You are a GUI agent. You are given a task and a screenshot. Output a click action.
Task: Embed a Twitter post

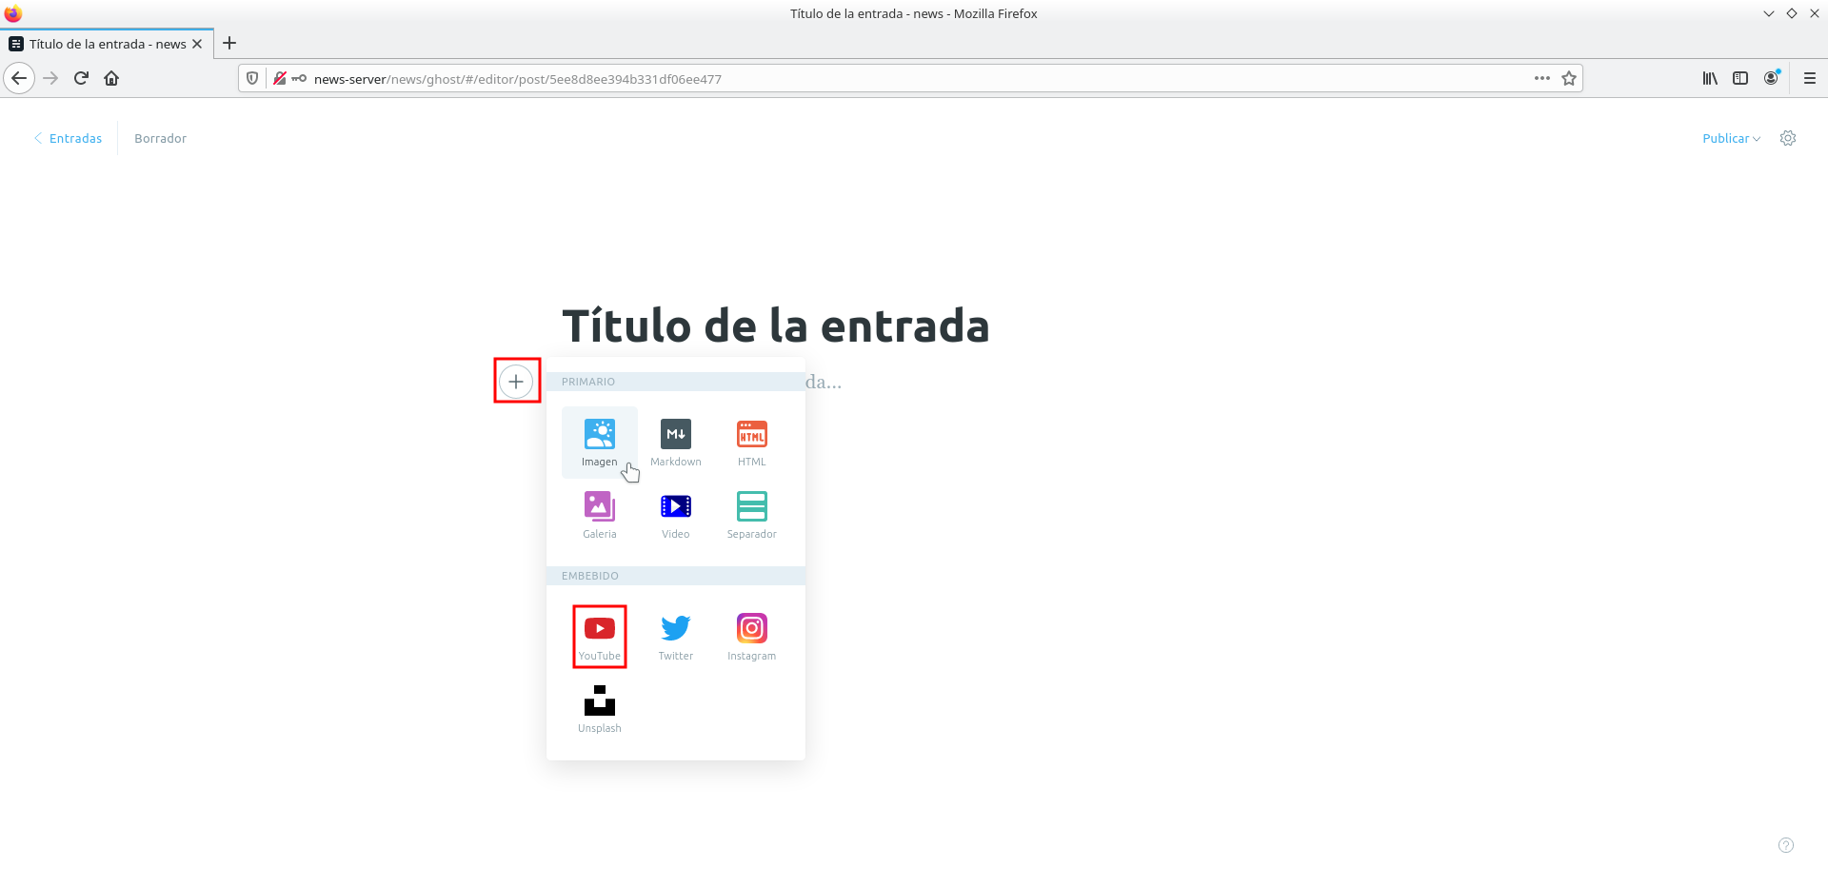(x=675, y=636)
